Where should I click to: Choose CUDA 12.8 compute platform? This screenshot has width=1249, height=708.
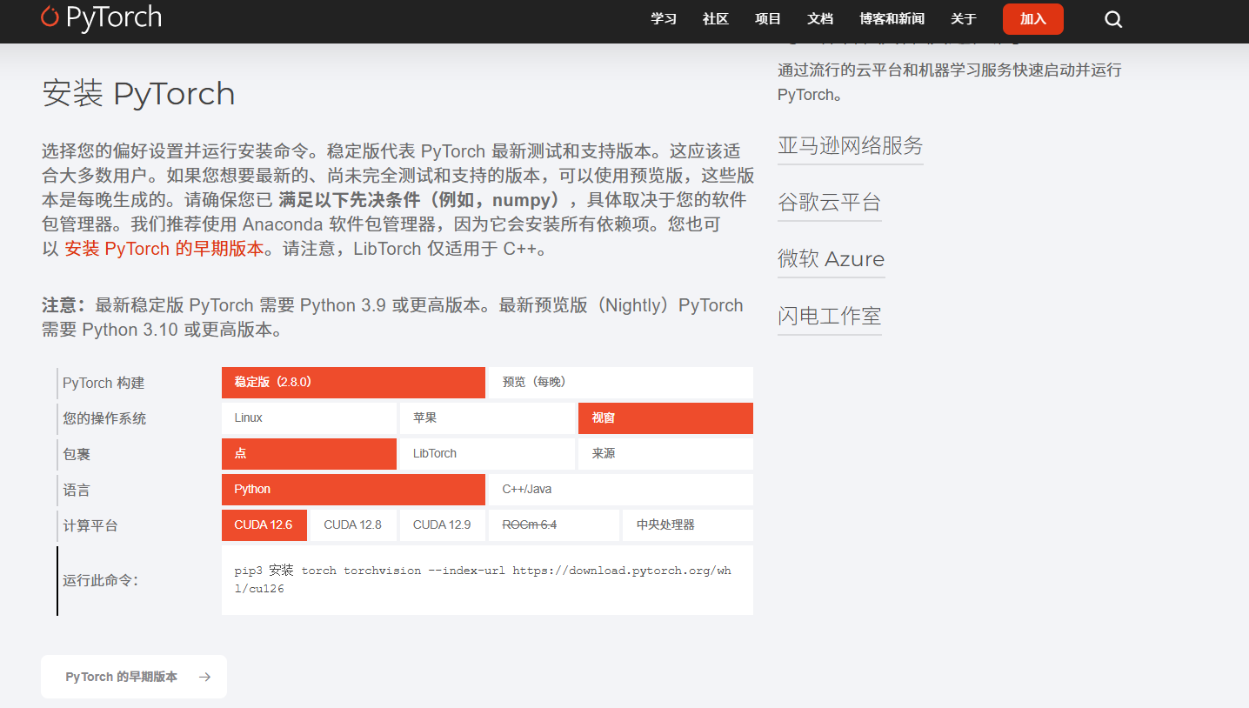pyautogui.click(x=353, y=525)
